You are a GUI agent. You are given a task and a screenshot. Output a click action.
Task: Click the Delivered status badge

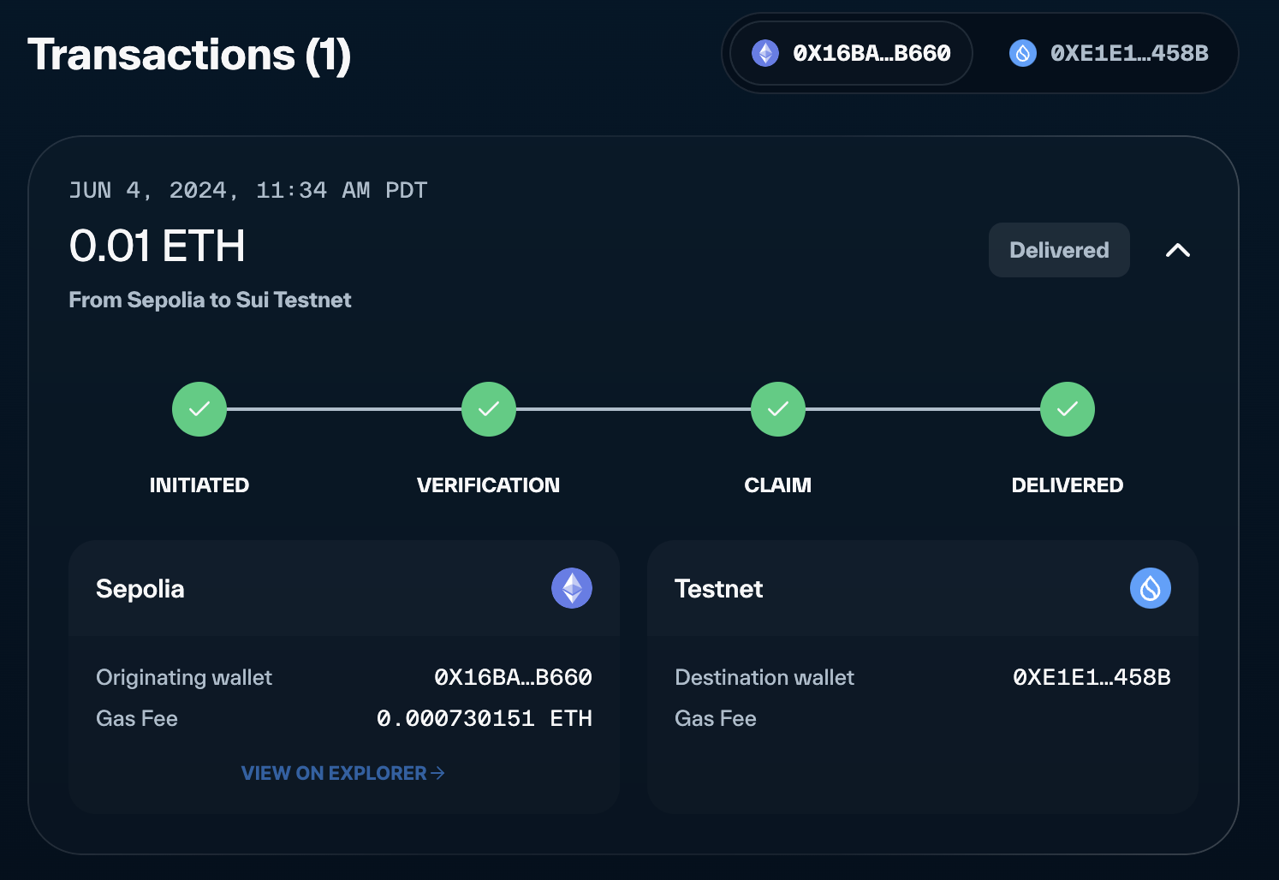(x=1059, y=250)
